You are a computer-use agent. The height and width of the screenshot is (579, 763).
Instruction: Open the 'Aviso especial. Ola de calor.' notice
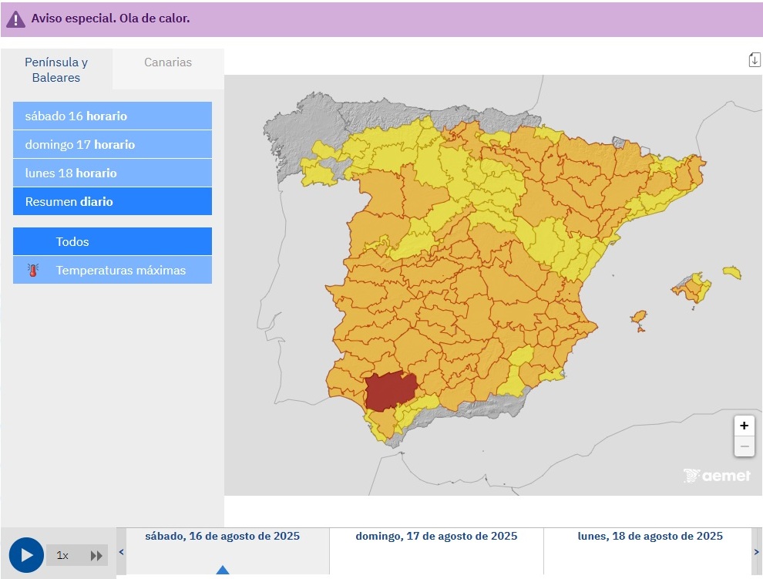(x=110, y=19)
